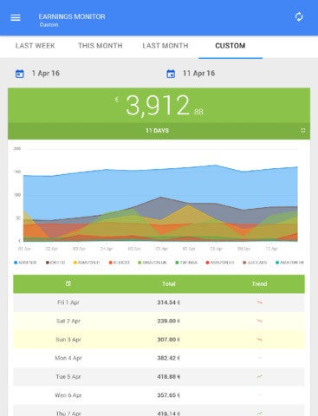
Task: Click the red trend icon for Sat 2 Apr
Action: point(259,321)
